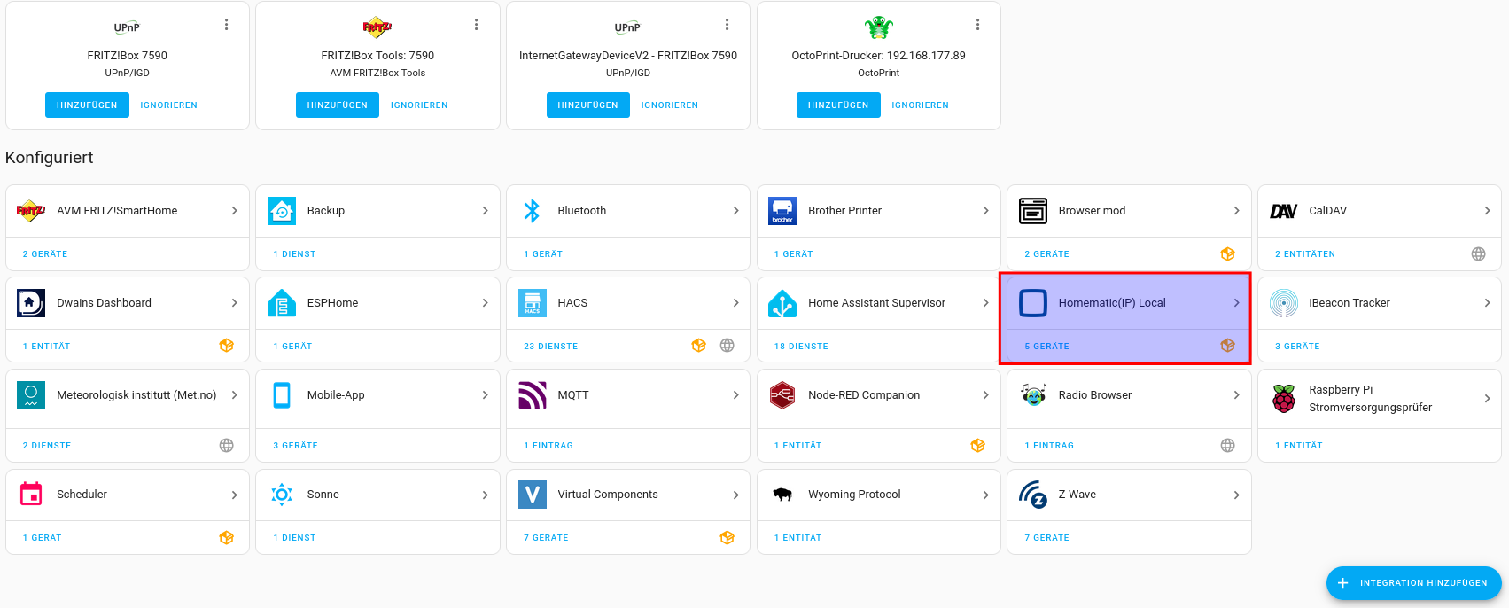Click the orange custom-integration box icon on Browser mod
This screenshot has height=608, width=1509.
(x=1227, y=254)
